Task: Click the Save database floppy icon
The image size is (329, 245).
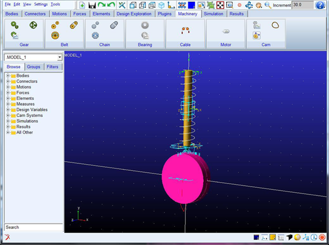Action: click(x=92, y=5)
